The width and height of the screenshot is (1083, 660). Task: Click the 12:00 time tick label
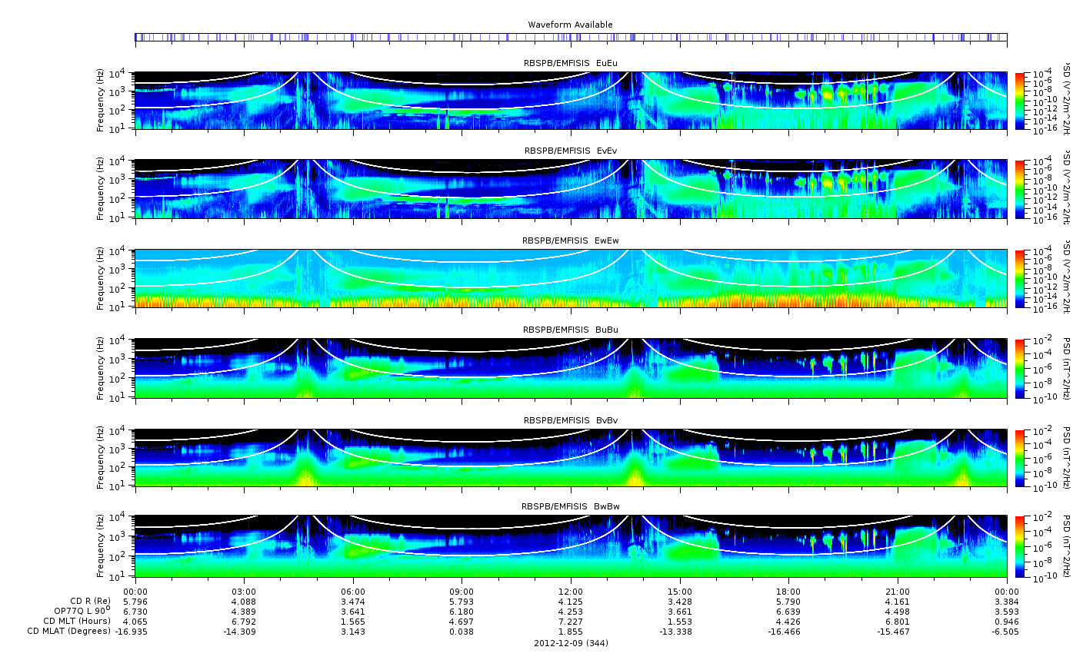click(571, 591)
